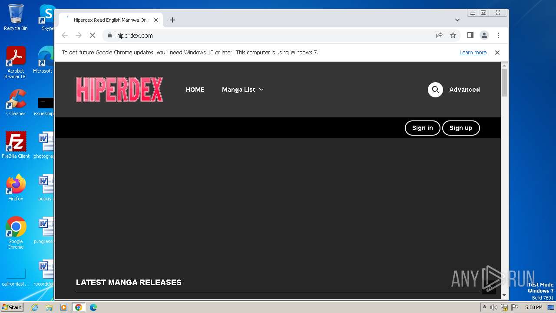Viewport: 556px width, 313px height.
Task: Switch to Chrome taskbar button
Action: (x=79, y=307)
